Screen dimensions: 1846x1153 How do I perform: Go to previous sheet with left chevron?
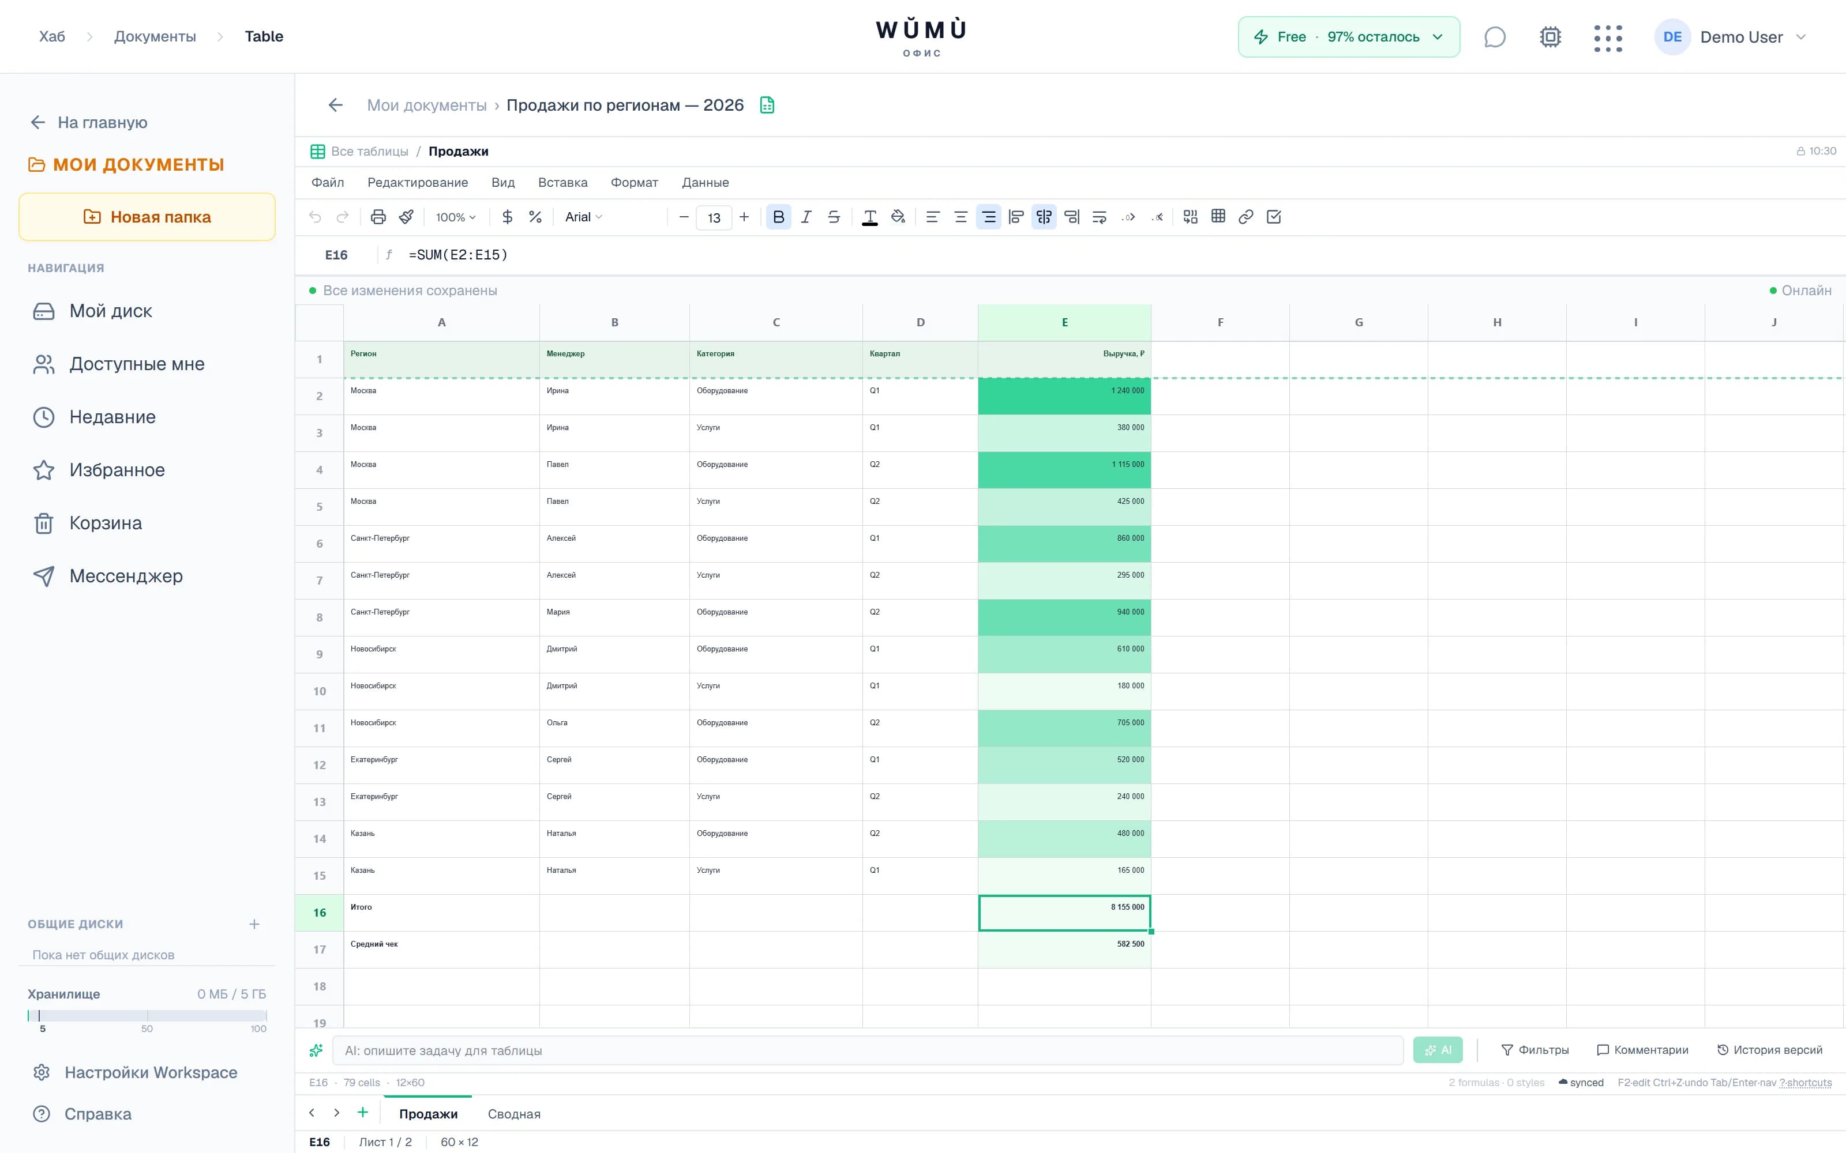[312, 1113]
